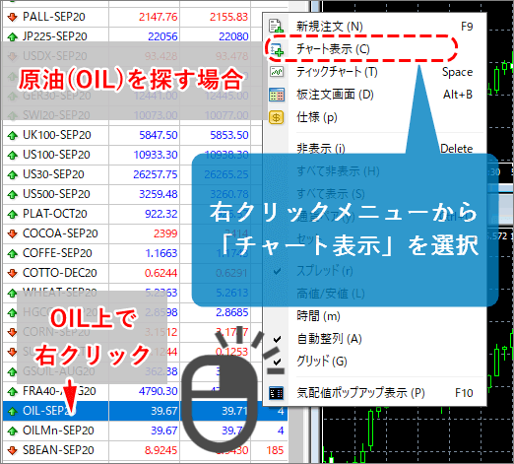Open 気配値ポップアップ表示 (P) entry
Viewport: 514px width, 464px height.
click(x=374, y=393)
